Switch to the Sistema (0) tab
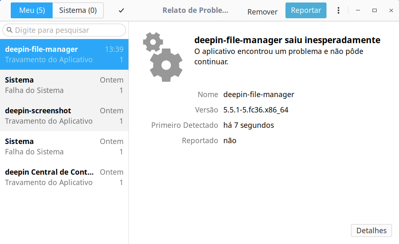The image size is (399, 244). 78,10
